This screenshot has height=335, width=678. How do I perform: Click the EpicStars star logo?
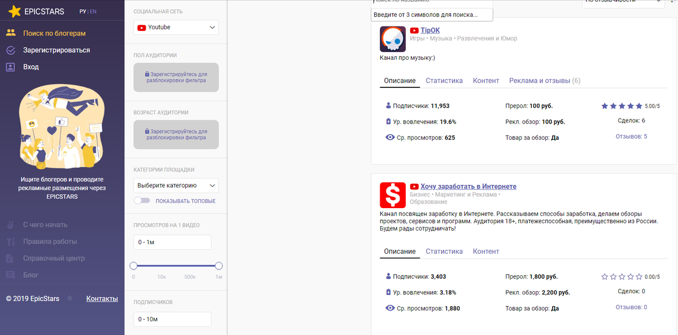[15, 11]
